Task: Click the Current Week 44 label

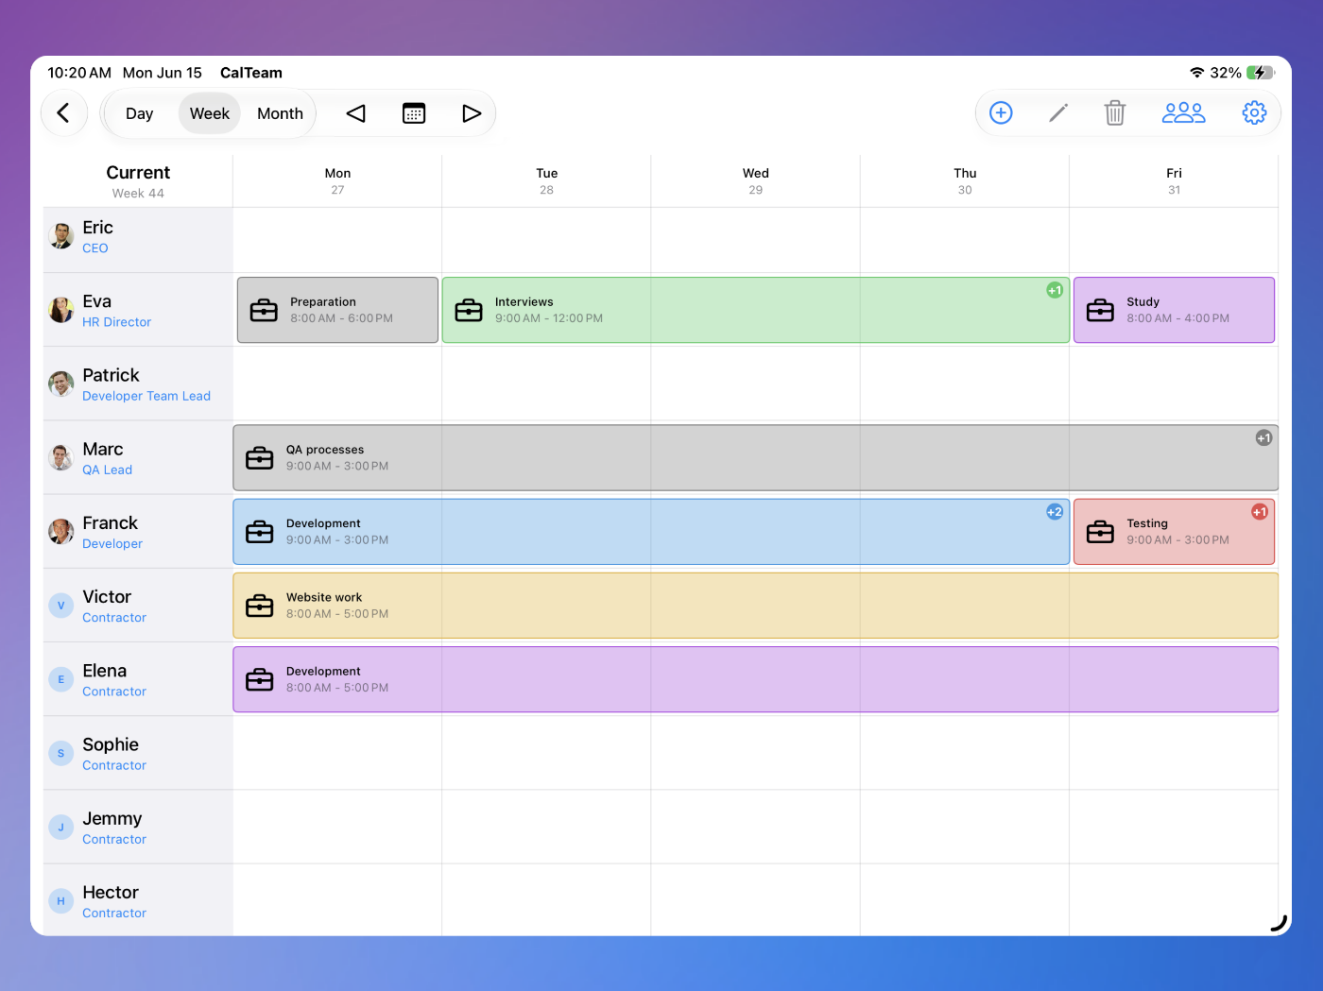Action: (x=138, y=181)
